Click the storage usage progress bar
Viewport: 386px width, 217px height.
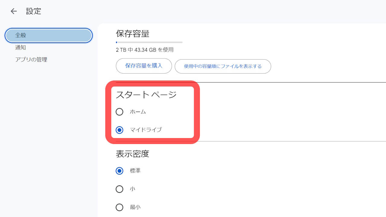149,42
